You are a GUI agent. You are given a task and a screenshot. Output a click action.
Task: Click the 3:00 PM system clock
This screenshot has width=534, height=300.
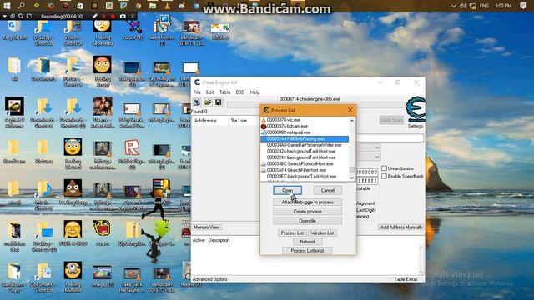[x=503, y=6]
